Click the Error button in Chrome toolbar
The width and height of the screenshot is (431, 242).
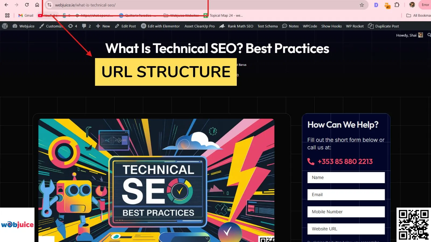pyautogui.click(x=425, y=5)
